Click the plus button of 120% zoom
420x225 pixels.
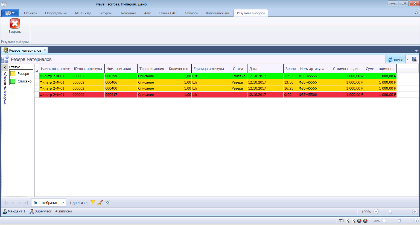416,221
